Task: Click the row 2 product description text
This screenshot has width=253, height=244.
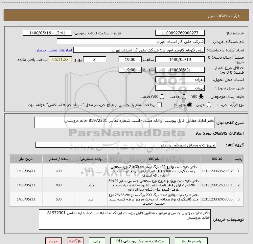Action: coord(154,185)
